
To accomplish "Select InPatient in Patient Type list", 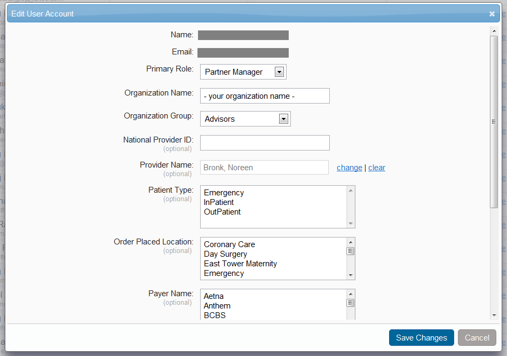I will click(219, 202).
